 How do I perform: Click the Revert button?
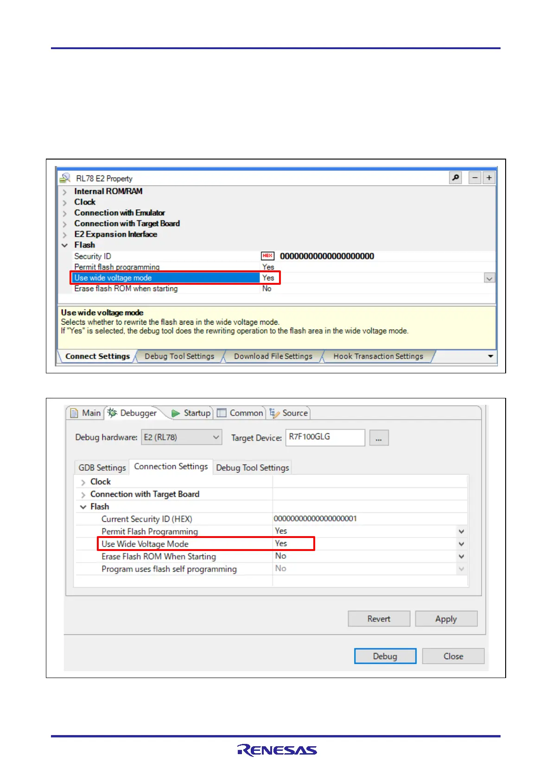pyautogui.click(x=379, y=619)
